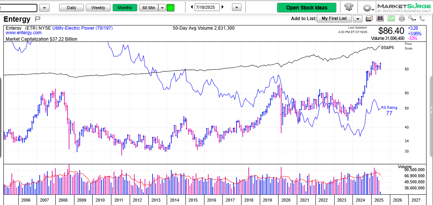Viewport: 433px width, 205px height.
Task: Click the +3.95% percent change value
Action: click(x=415, y=33)
